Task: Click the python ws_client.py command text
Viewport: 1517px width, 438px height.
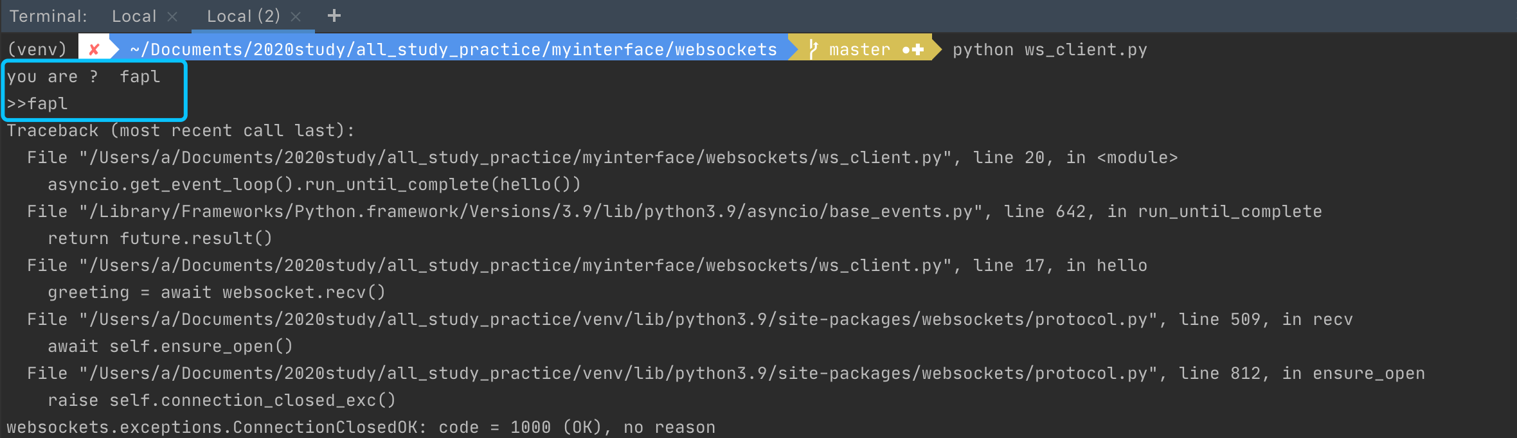Action: point(1049,49)
